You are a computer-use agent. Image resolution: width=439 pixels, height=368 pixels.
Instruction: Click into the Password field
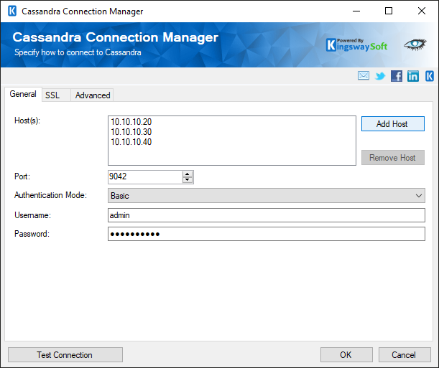267,234
